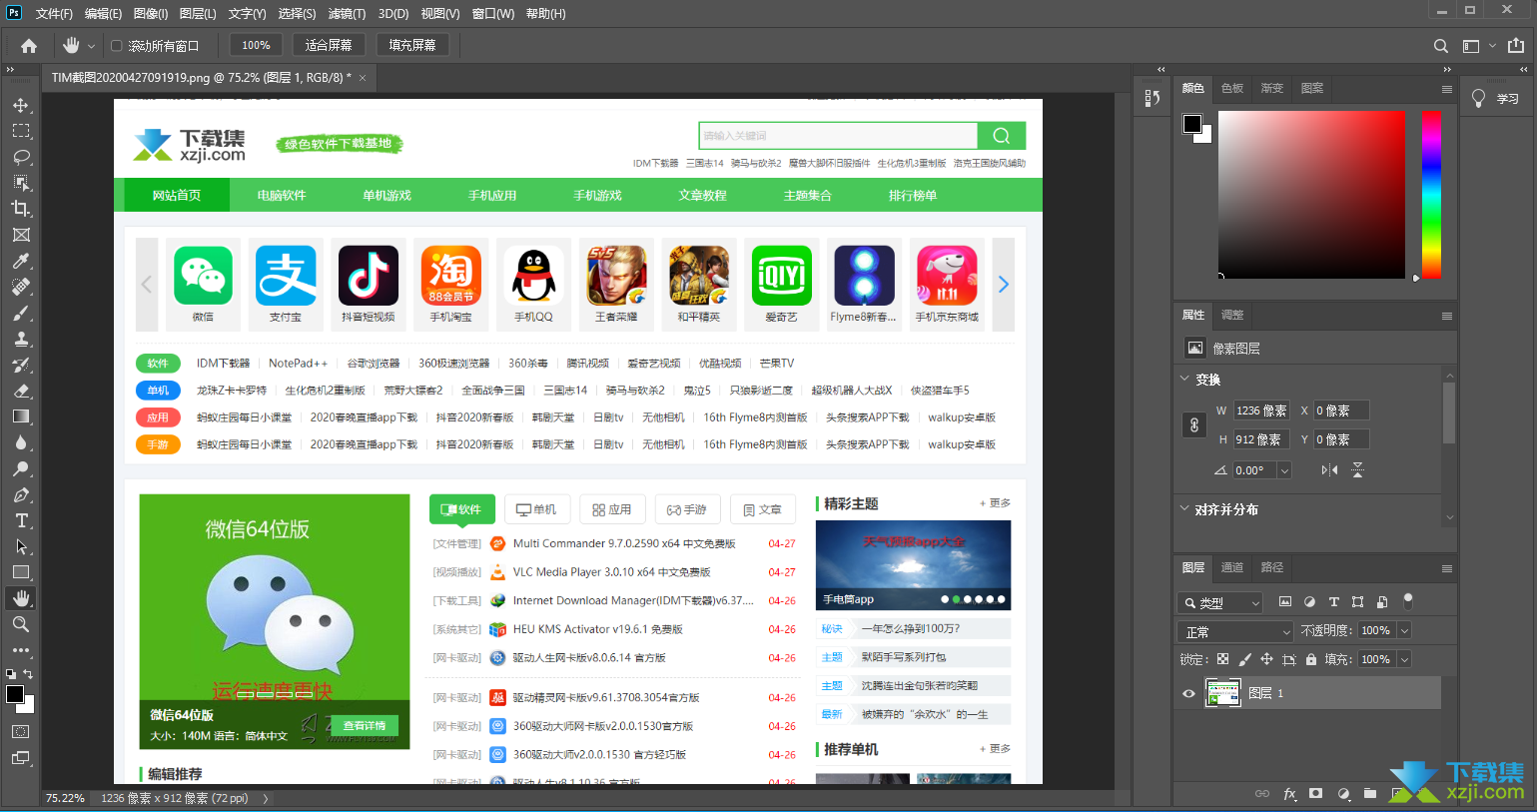Switch to the 通道 tab
The height and width of the screenshot is (812, 1537).
(1232, 567)
